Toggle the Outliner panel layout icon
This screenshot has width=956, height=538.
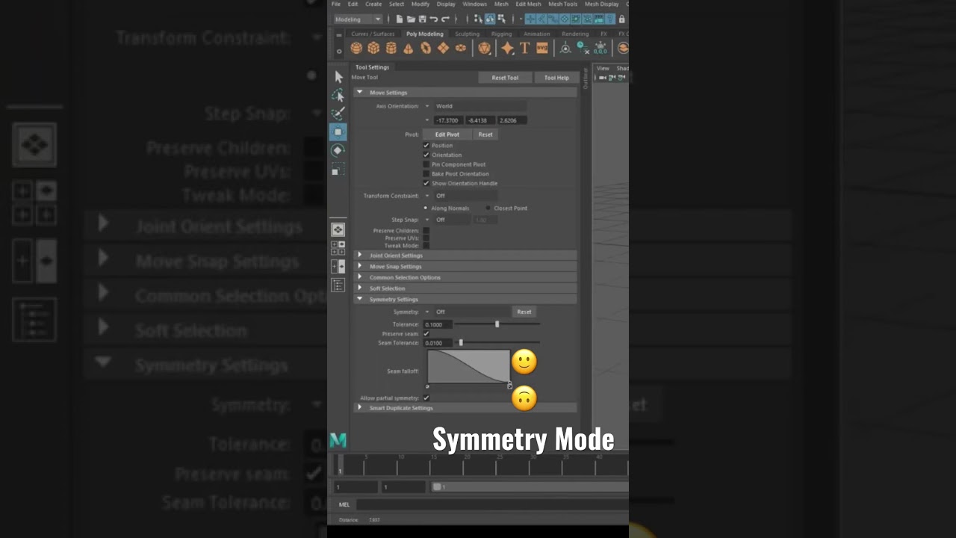(x=338, y=285)
